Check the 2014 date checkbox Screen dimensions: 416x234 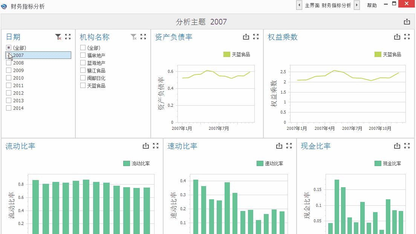pyautogui.click(x=9, y=108)
